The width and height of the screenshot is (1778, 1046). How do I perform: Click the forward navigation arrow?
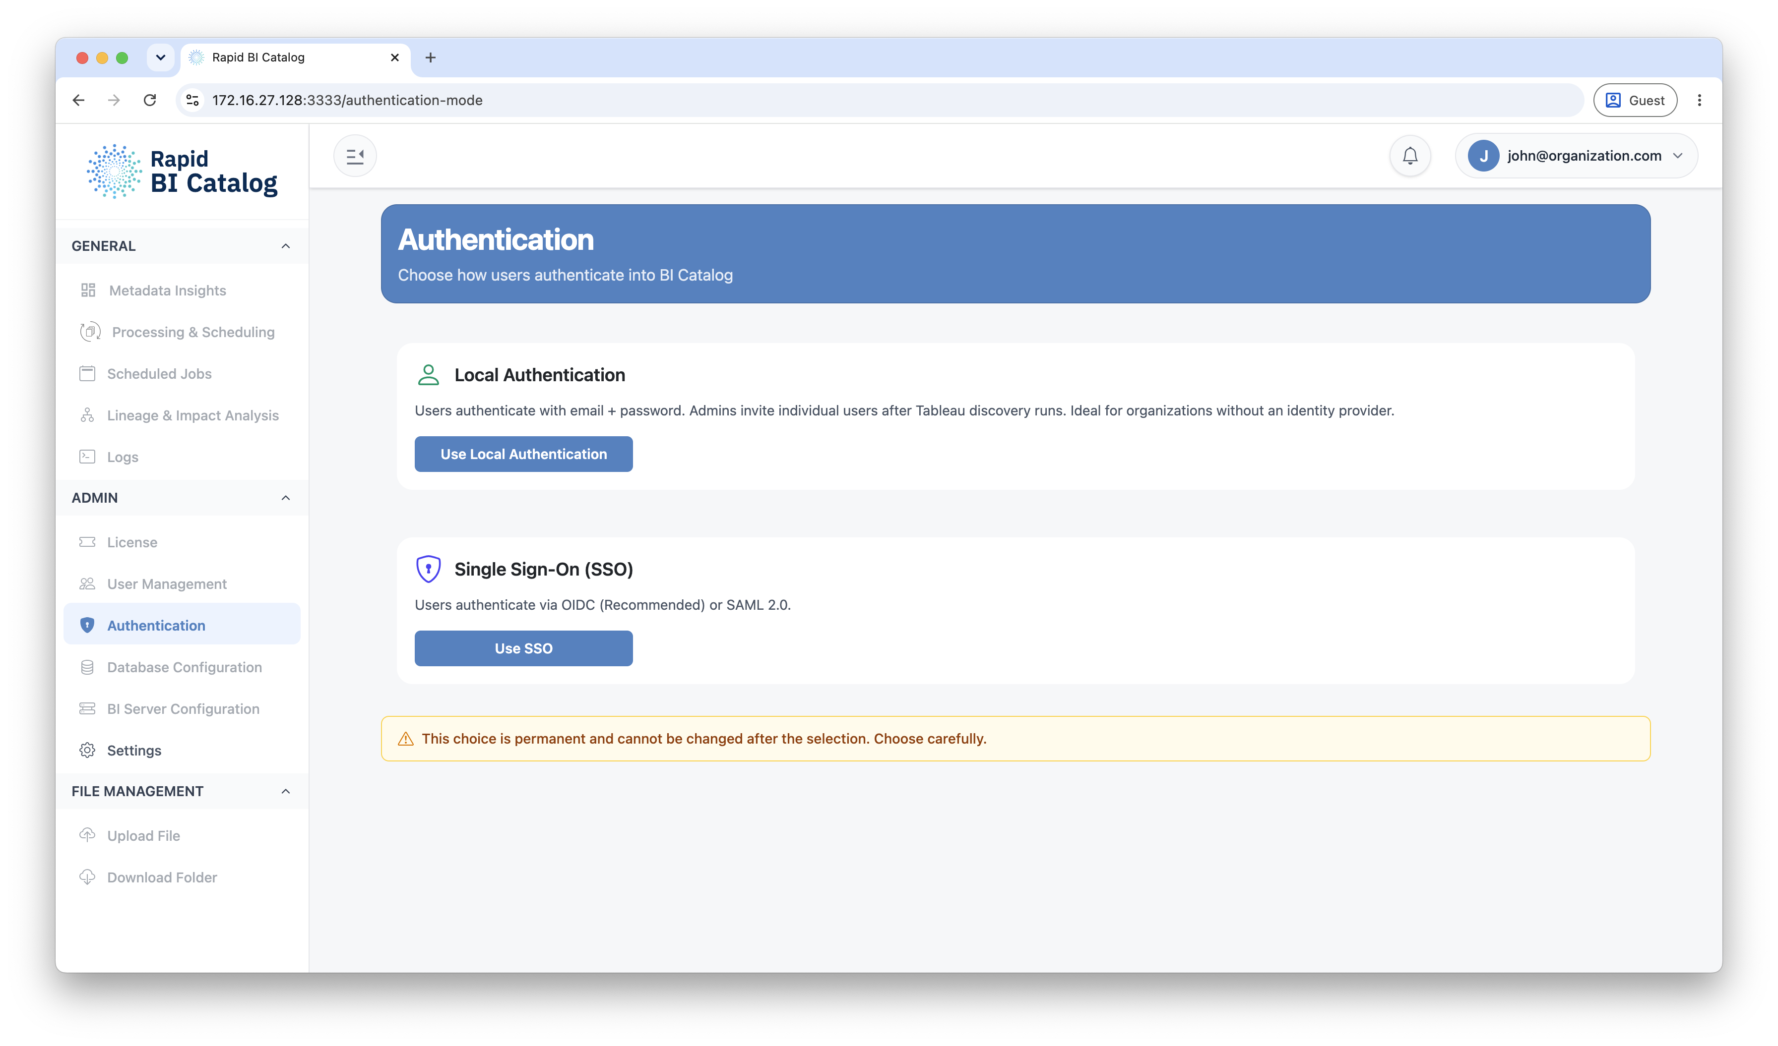(114, 100)
